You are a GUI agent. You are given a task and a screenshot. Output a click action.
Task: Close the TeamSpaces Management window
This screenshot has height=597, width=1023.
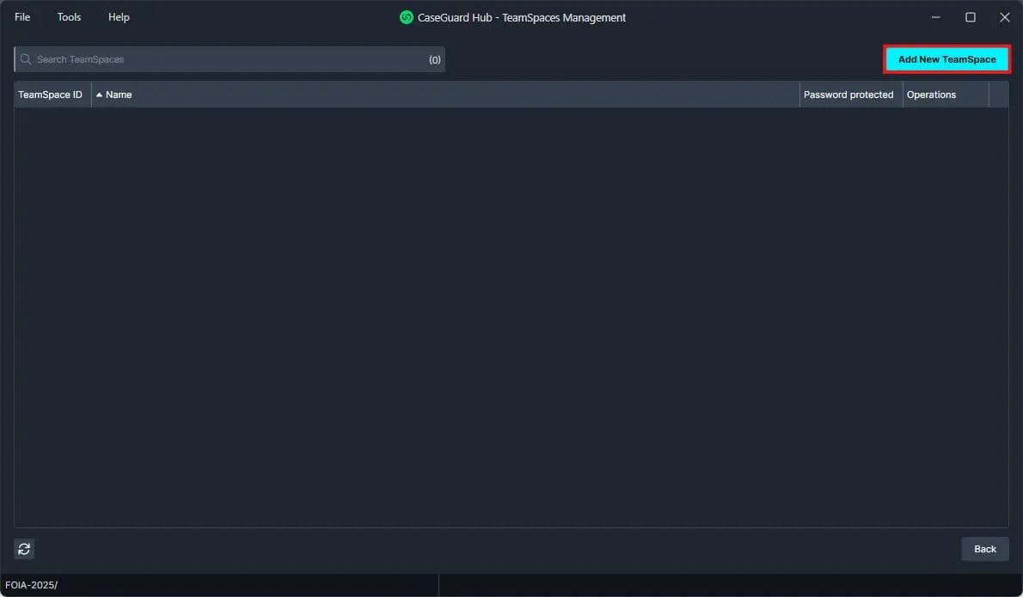coord(1005,17)
